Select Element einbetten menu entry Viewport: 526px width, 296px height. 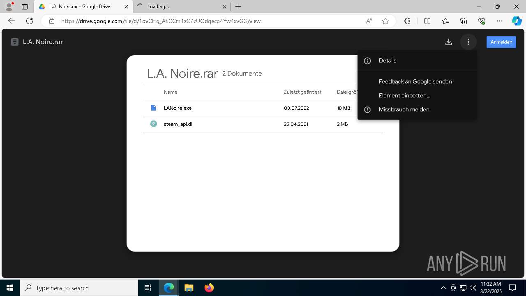tap(417, 95)
